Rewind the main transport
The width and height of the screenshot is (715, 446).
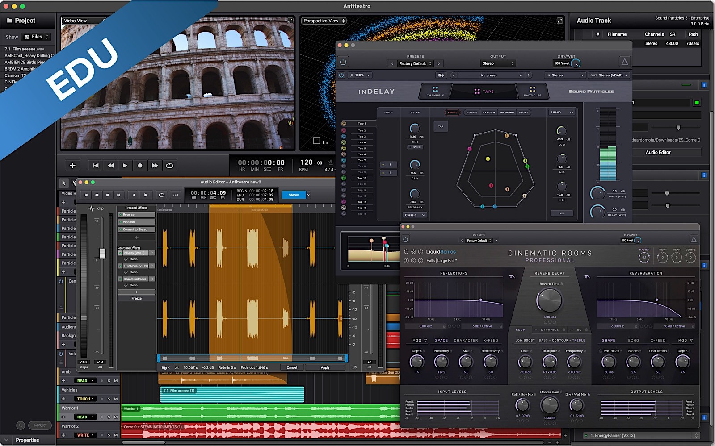[110, 165]
